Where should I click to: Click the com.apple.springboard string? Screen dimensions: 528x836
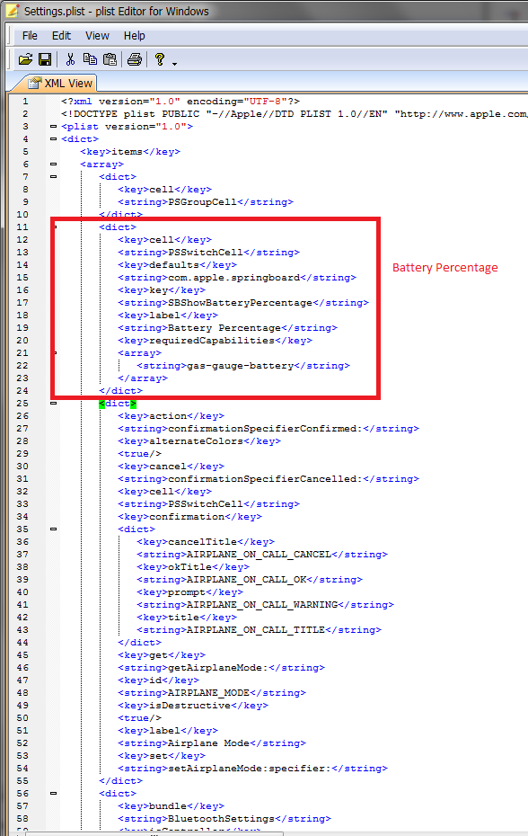point(233,277)
